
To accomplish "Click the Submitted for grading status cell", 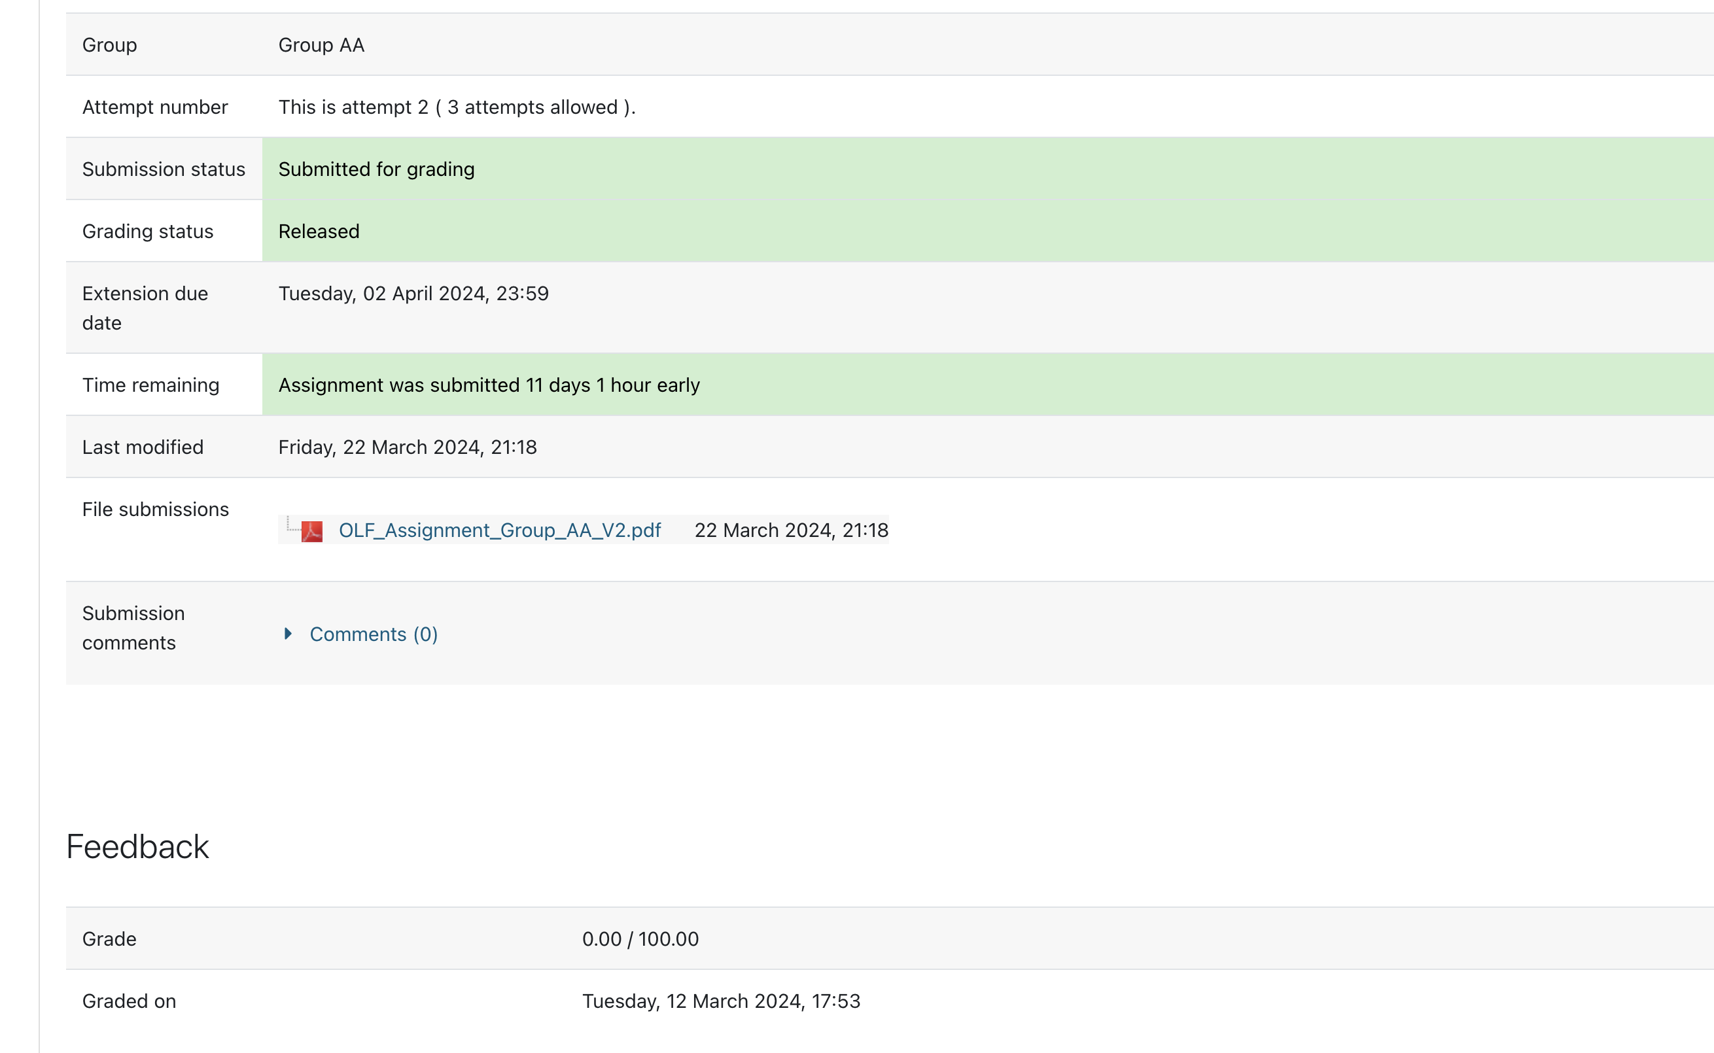I will pyautogui.click(x=376, y=169).
